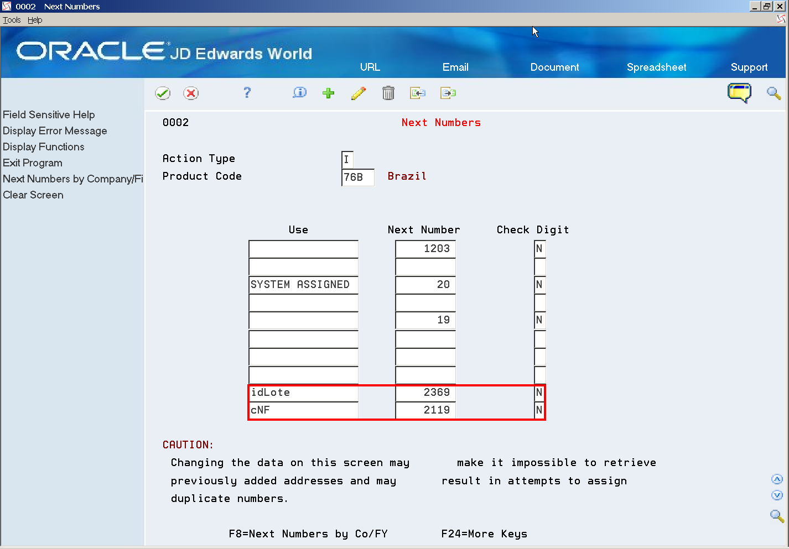The width and height of the screenshot is (789, 549).
Task: Open the Help menu
Action: pyautogui.click(x=35, y=20)
